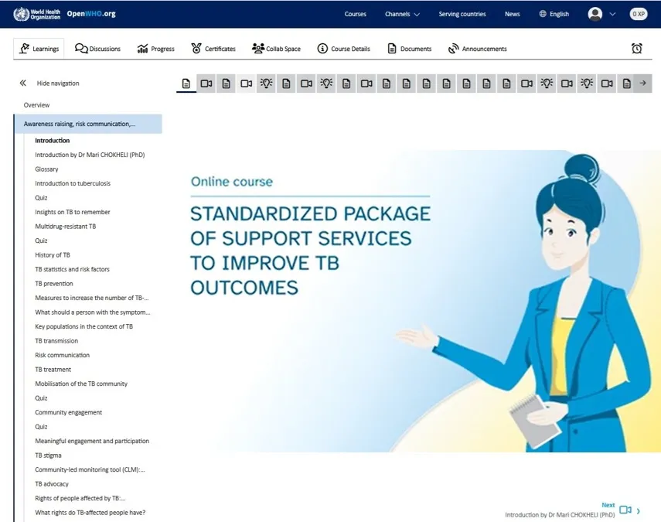Open the Channels dropdown
The image size is (661, 522).
402,13
